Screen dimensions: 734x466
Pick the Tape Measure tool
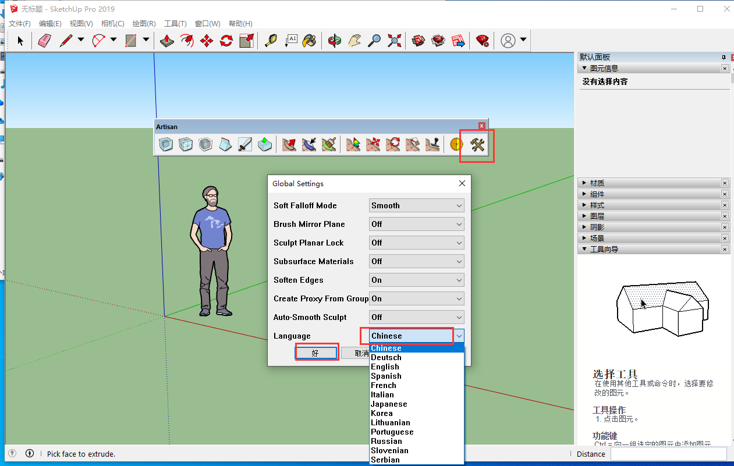271,40
